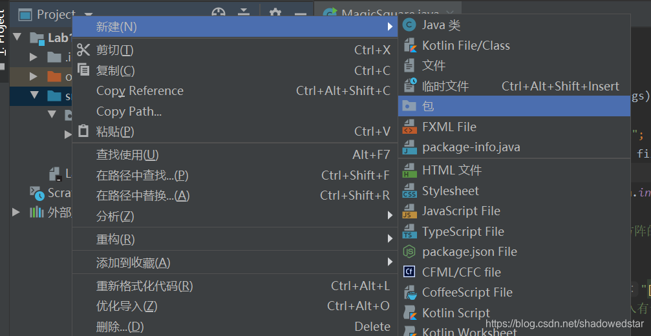Screen dimensions: 651x336
Task: Collapse the selected src folder
Action: click(x=34, y=95)
